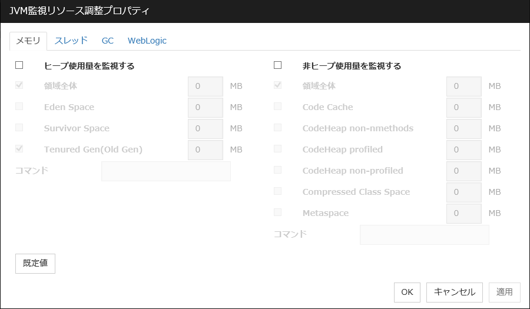Enable 非ヒープ使用量を監視する checkbox

tap(278, 65)
